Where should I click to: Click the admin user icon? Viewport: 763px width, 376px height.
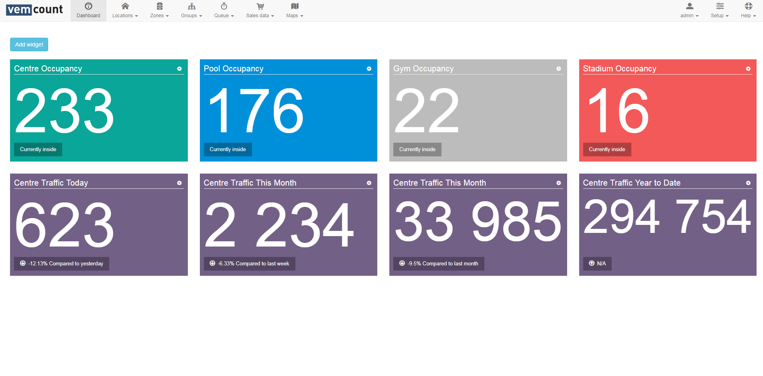690,6
